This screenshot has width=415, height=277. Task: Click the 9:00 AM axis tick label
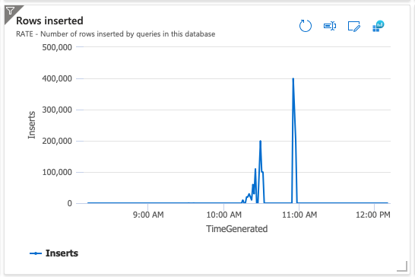[148, 215]
